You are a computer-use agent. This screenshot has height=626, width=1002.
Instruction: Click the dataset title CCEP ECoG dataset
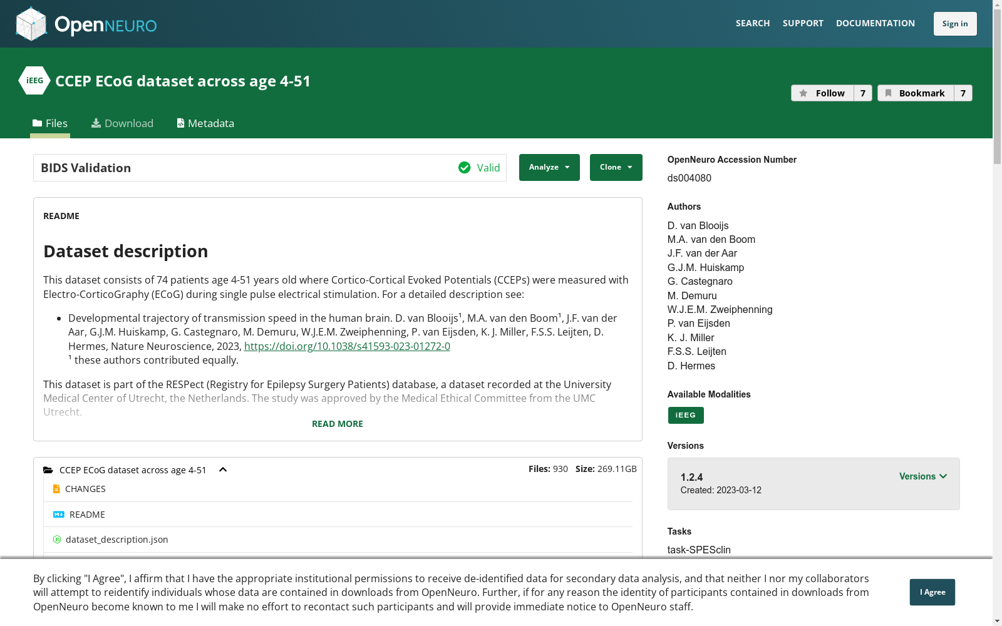point(183,81)
